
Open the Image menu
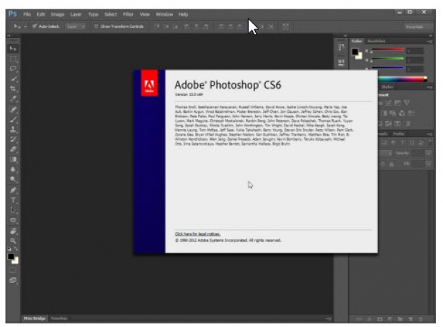click(x=58, y=14)
